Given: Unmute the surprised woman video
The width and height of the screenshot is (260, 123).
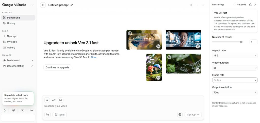Looking at the screenshot, I should tap(198, 46).
